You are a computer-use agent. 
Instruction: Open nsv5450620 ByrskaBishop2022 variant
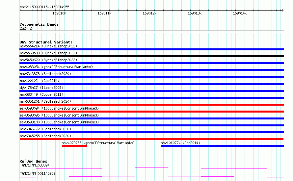48,60
